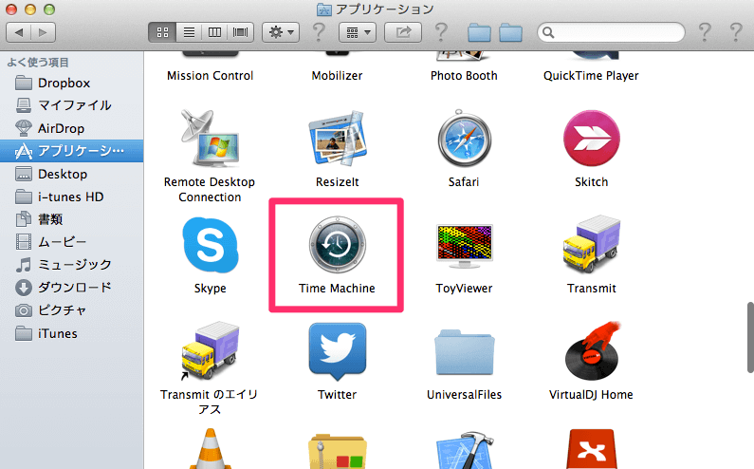This screenshot has height=469, width=754.
Task: Select the VirtualDJ Home icon
Action: tap(592, 351)
